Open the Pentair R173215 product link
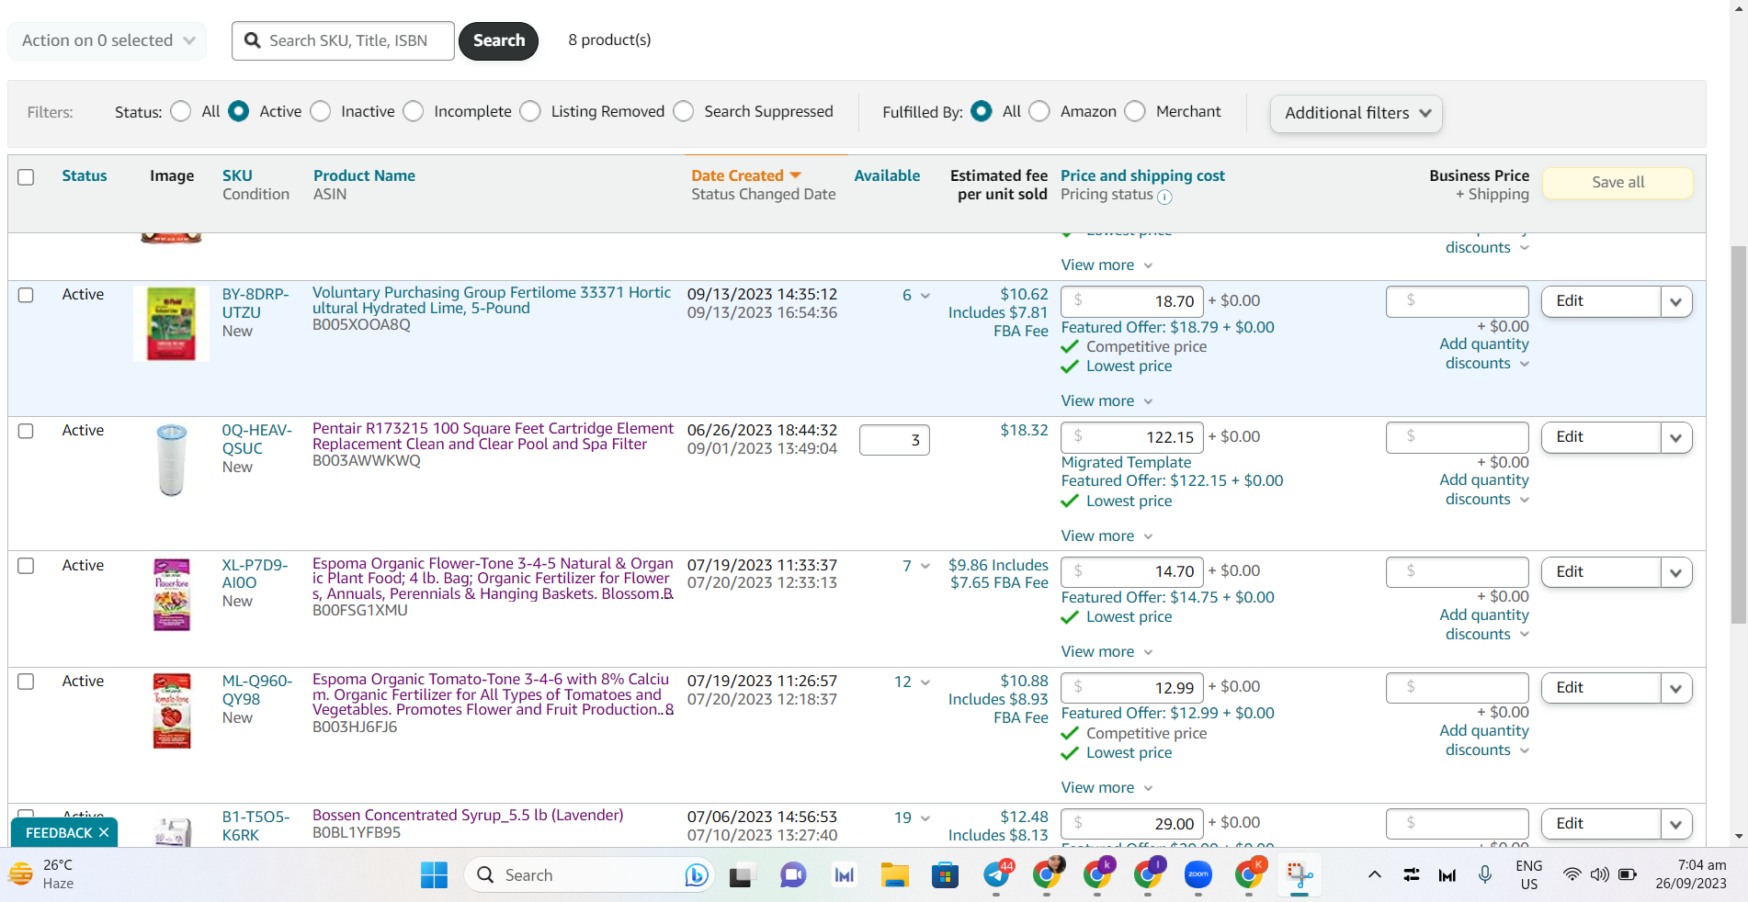This screenshot has width=1748, height=902. coord(493,436)
